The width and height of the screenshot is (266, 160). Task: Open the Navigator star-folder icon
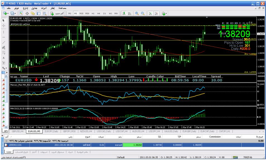point(33,13)
